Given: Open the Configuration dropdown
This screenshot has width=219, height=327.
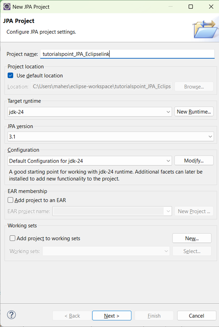Looking at the screenshot, I should click(168, 160).
